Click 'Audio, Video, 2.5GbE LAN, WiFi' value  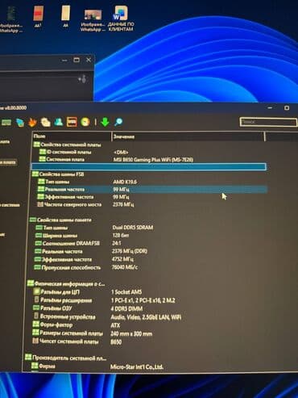pos(146,317)
